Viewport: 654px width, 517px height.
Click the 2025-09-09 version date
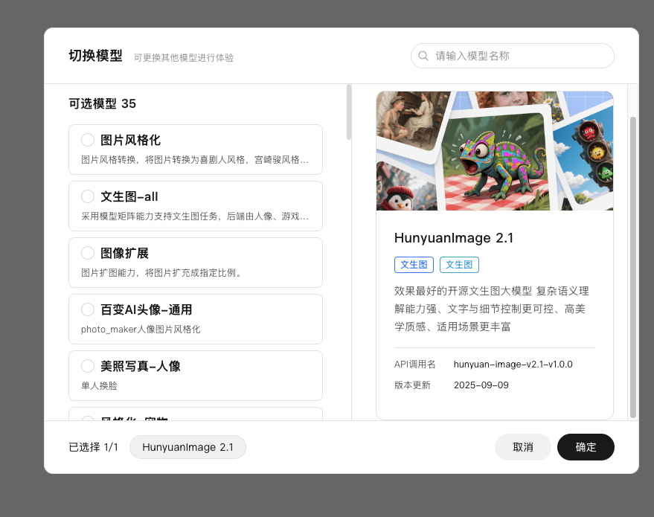tap(481, 385)
